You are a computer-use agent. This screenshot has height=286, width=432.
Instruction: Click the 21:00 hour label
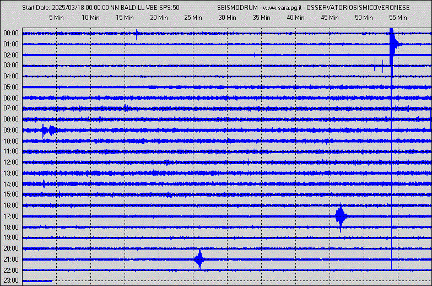pyautogui.click(x=11, y=259)
